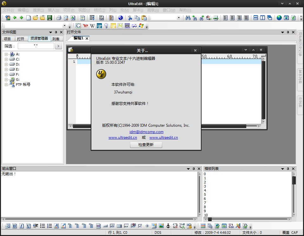Expand the C: drive tree node
The height and width of the screenshot is (236, 304).
6,60
